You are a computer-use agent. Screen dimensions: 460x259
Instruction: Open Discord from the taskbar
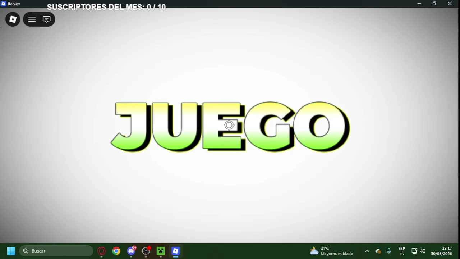(131, 251)
